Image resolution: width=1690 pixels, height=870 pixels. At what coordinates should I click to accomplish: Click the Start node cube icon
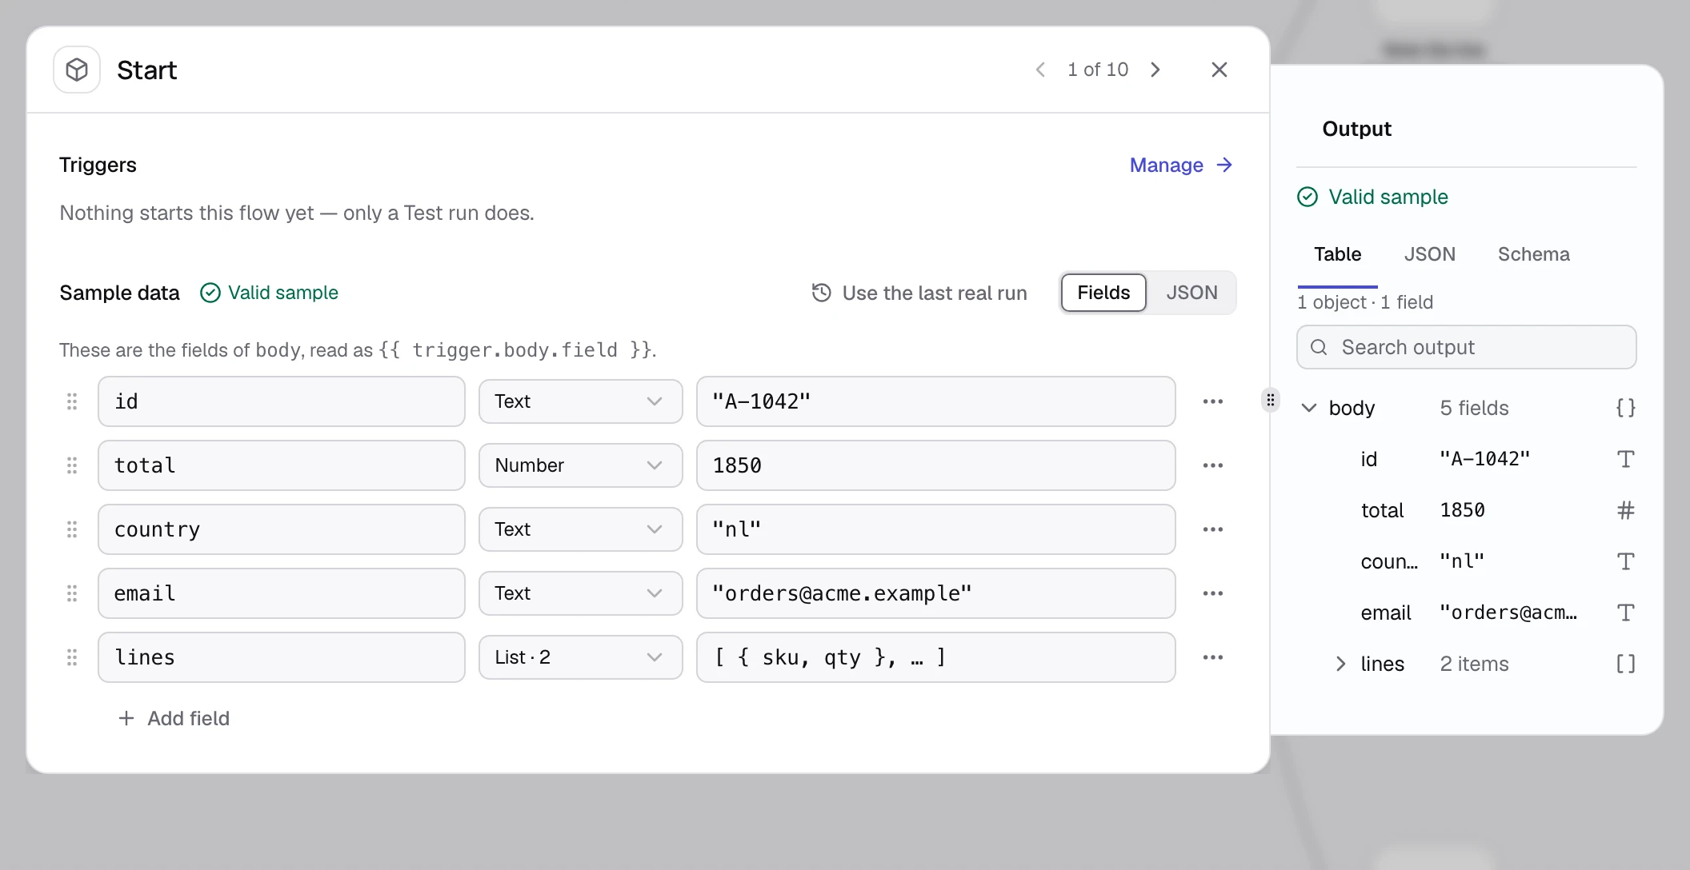point(77,70)
